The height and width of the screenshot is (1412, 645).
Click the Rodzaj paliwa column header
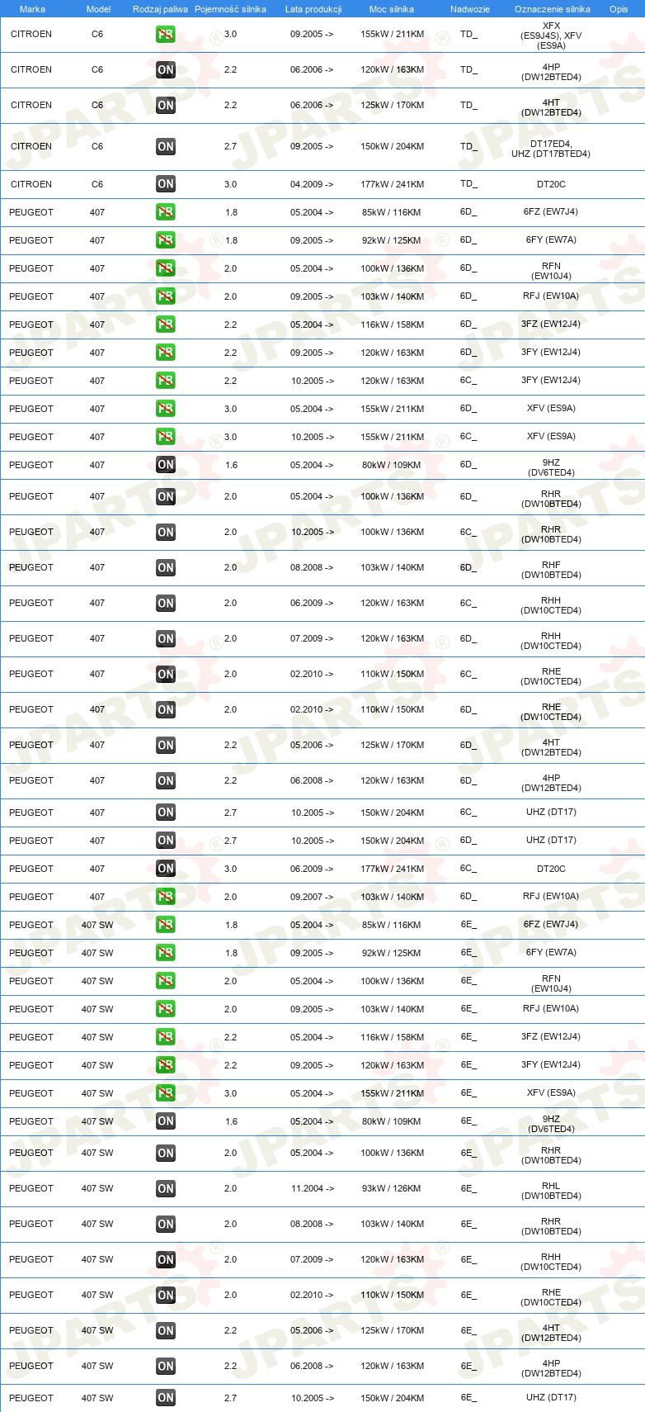coord(160,9)
